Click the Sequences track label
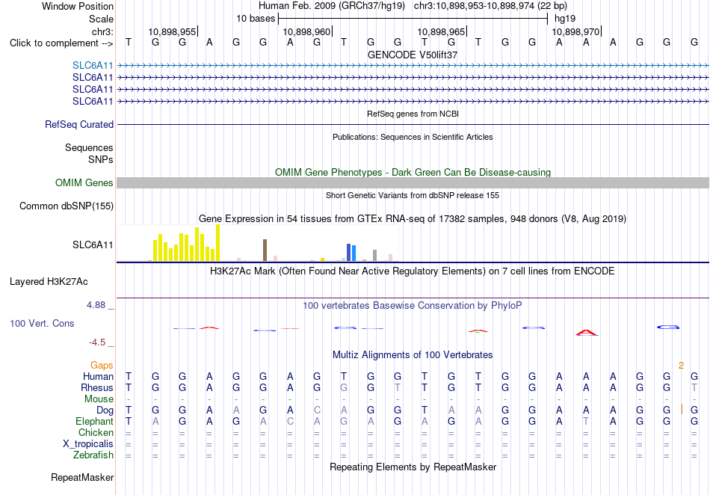The image size is (710, 495). [x=89, y=147]
